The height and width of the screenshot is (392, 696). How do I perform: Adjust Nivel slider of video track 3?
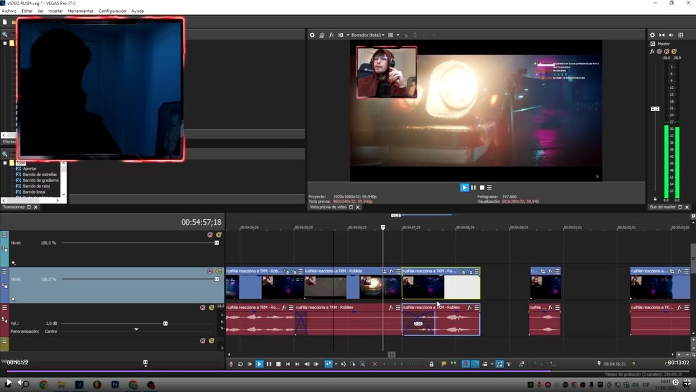pos(217,242)
